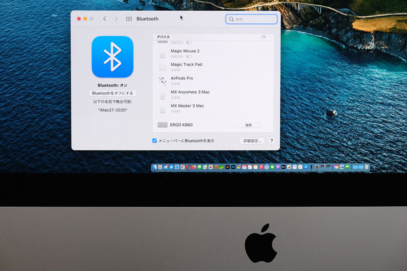Viewport: 407px width, 271px height.
Task: Open help with question mark button
Action: [271, 141]
